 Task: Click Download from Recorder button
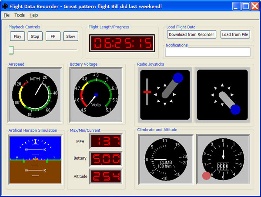(x=191, y=34)
